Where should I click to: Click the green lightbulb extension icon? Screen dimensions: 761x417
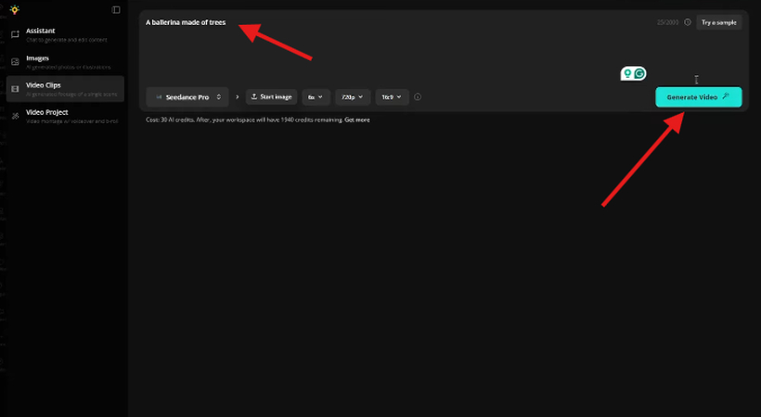coord(627,74)
